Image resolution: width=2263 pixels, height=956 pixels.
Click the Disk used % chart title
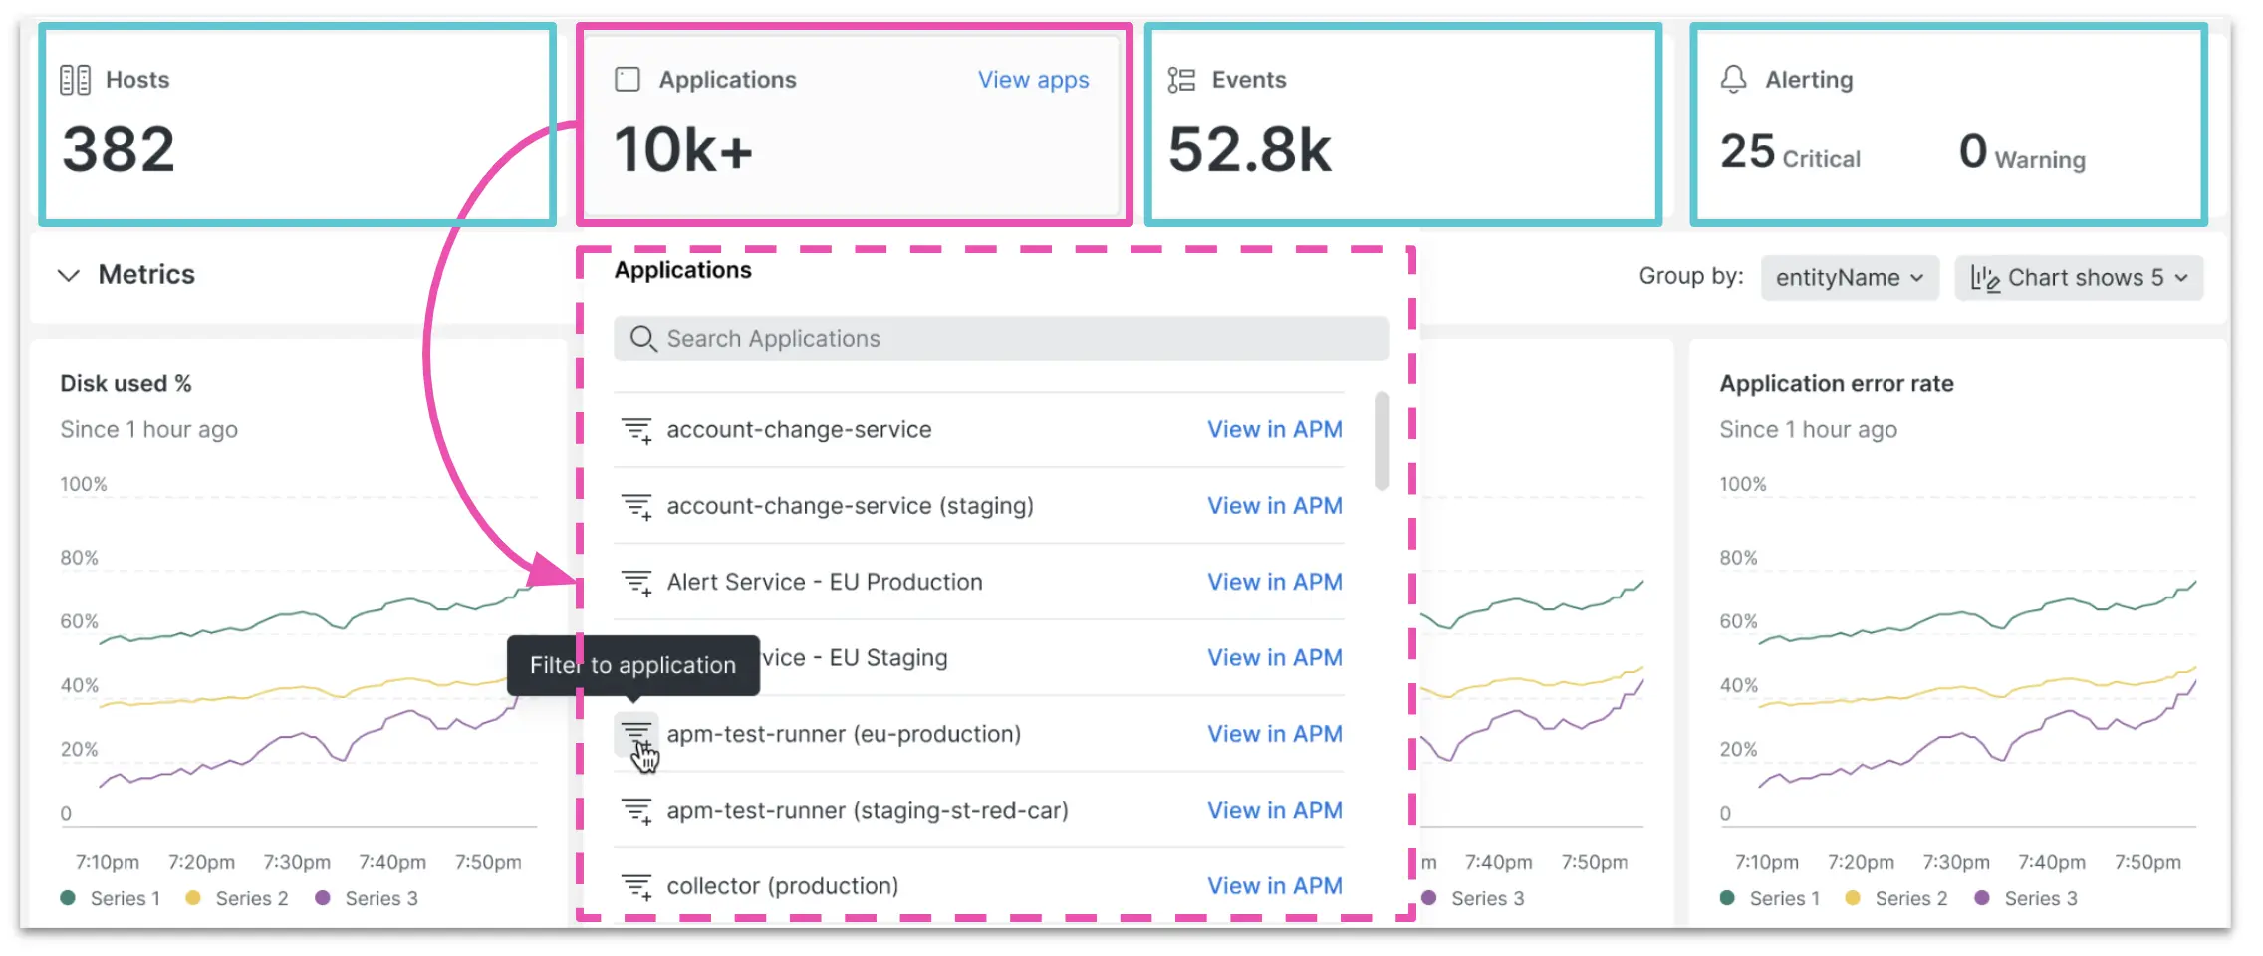click(x=126, y=384)
